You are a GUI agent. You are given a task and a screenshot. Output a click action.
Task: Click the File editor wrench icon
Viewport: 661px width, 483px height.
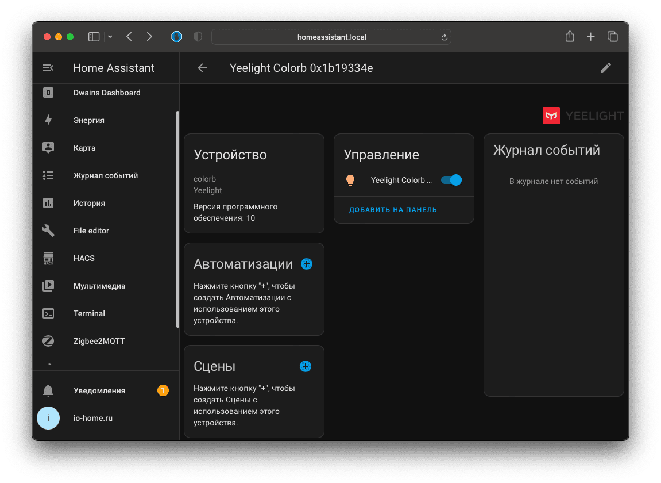pos(48,231)
